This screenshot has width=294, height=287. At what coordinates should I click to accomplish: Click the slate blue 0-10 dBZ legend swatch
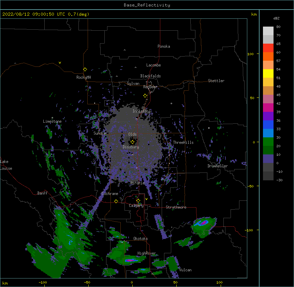tap(268, 159)
